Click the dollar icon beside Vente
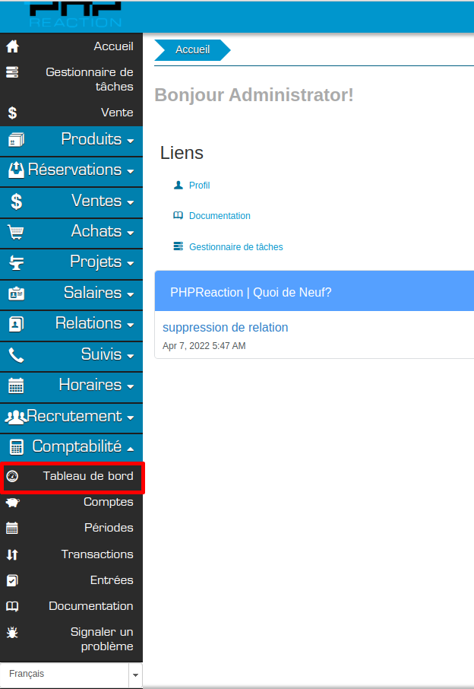474x689 pixels. (x=12, y=113)
